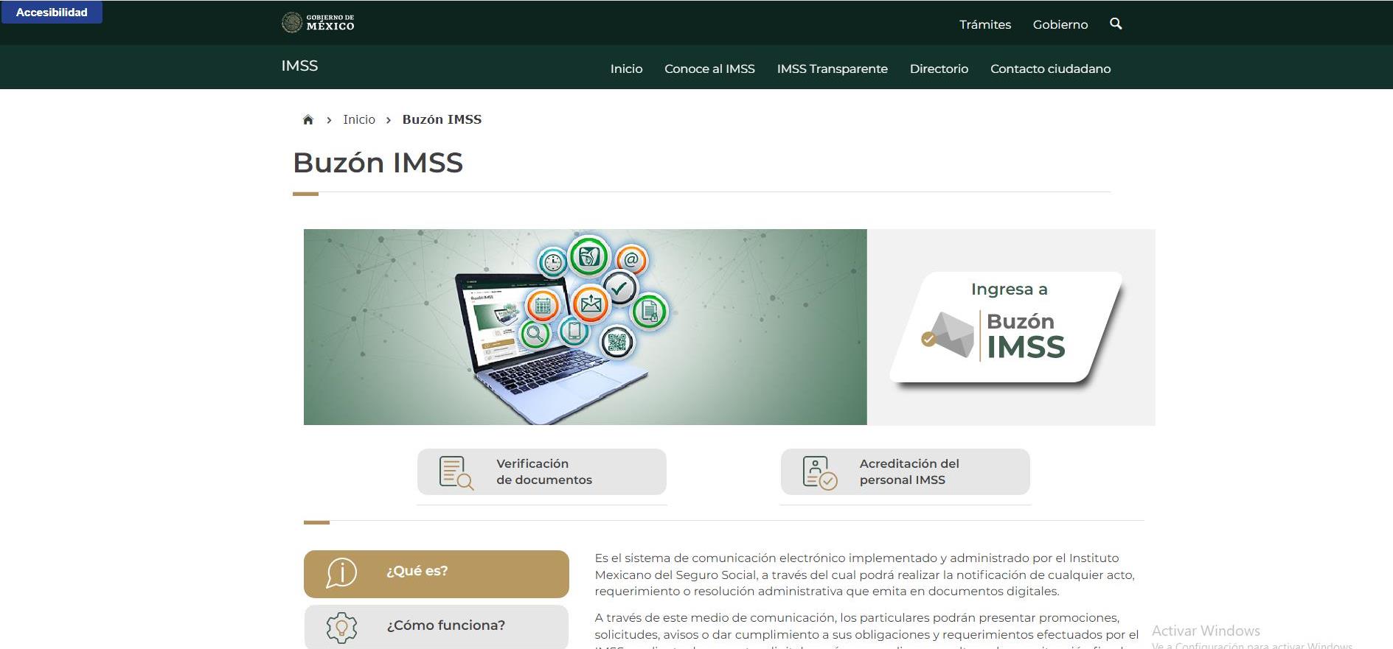Select the ¿Qué es? tab
Screen dimensions: 1393x649
436,573
